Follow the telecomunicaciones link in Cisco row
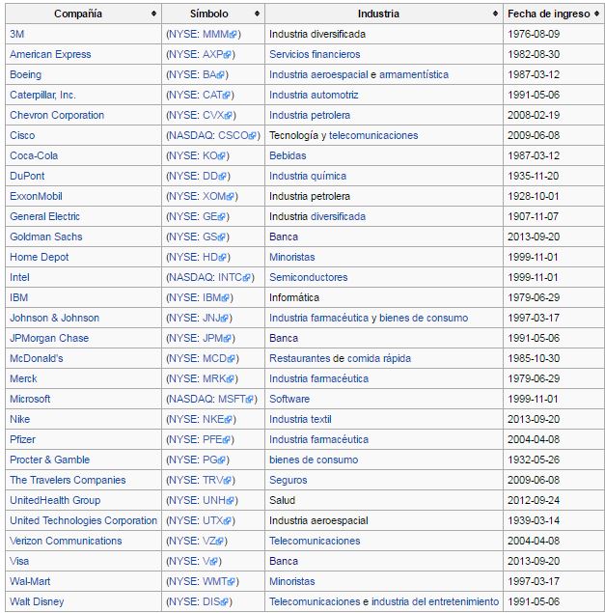This screenshot has width=605, height=613. coord(373,135)
